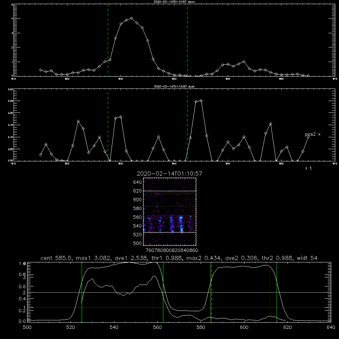Screen dimensions: 339x339
Task: Click dusk plot y-axis label 0.15
Action: (11, 125)
